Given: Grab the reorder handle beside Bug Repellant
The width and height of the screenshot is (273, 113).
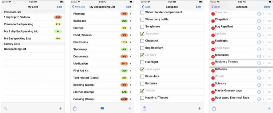Looking at the screenshot, I should point(270,28).
